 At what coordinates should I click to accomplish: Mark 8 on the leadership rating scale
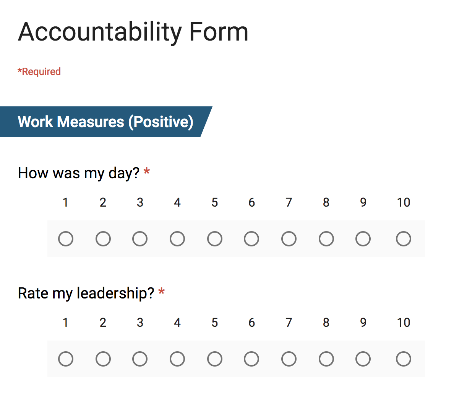coord(326,359)
